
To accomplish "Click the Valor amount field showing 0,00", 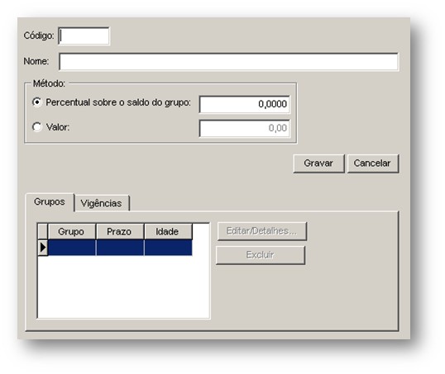I will (245, 128).
